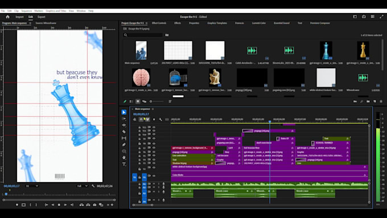Select the Slip tool
The width and height of the screenshot is (387, 218).
pos(124,138)
